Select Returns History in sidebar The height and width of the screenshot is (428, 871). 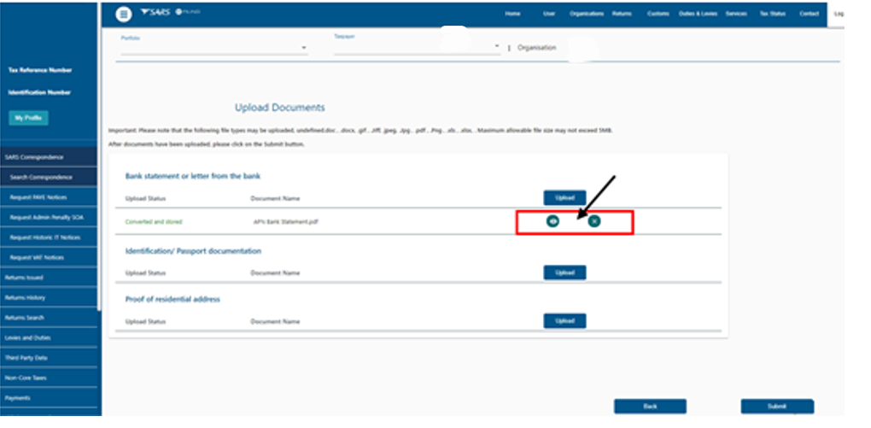click(x=25, y=297)
